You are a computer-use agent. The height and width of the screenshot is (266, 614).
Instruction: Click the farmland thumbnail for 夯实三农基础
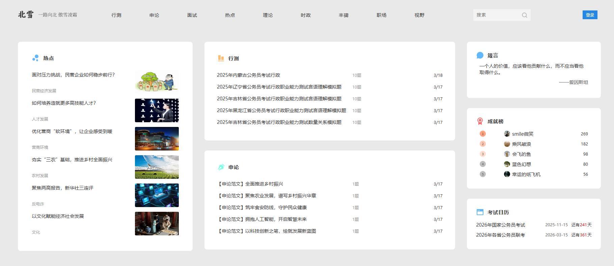(157, 167)
